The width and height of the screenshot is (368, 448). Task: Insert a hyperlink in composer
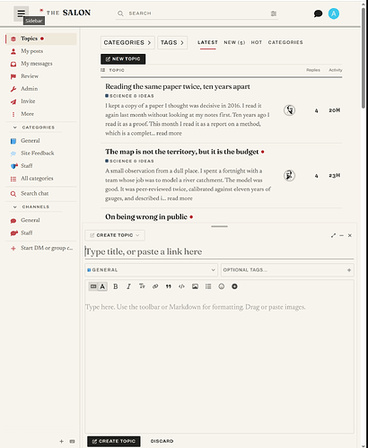tap(155, 286)
